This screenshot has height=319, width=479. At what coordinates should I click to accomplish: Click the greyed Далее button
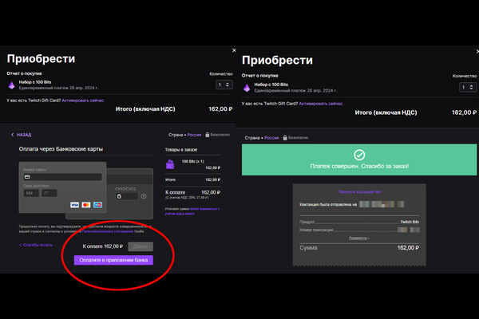coord(141,246)
